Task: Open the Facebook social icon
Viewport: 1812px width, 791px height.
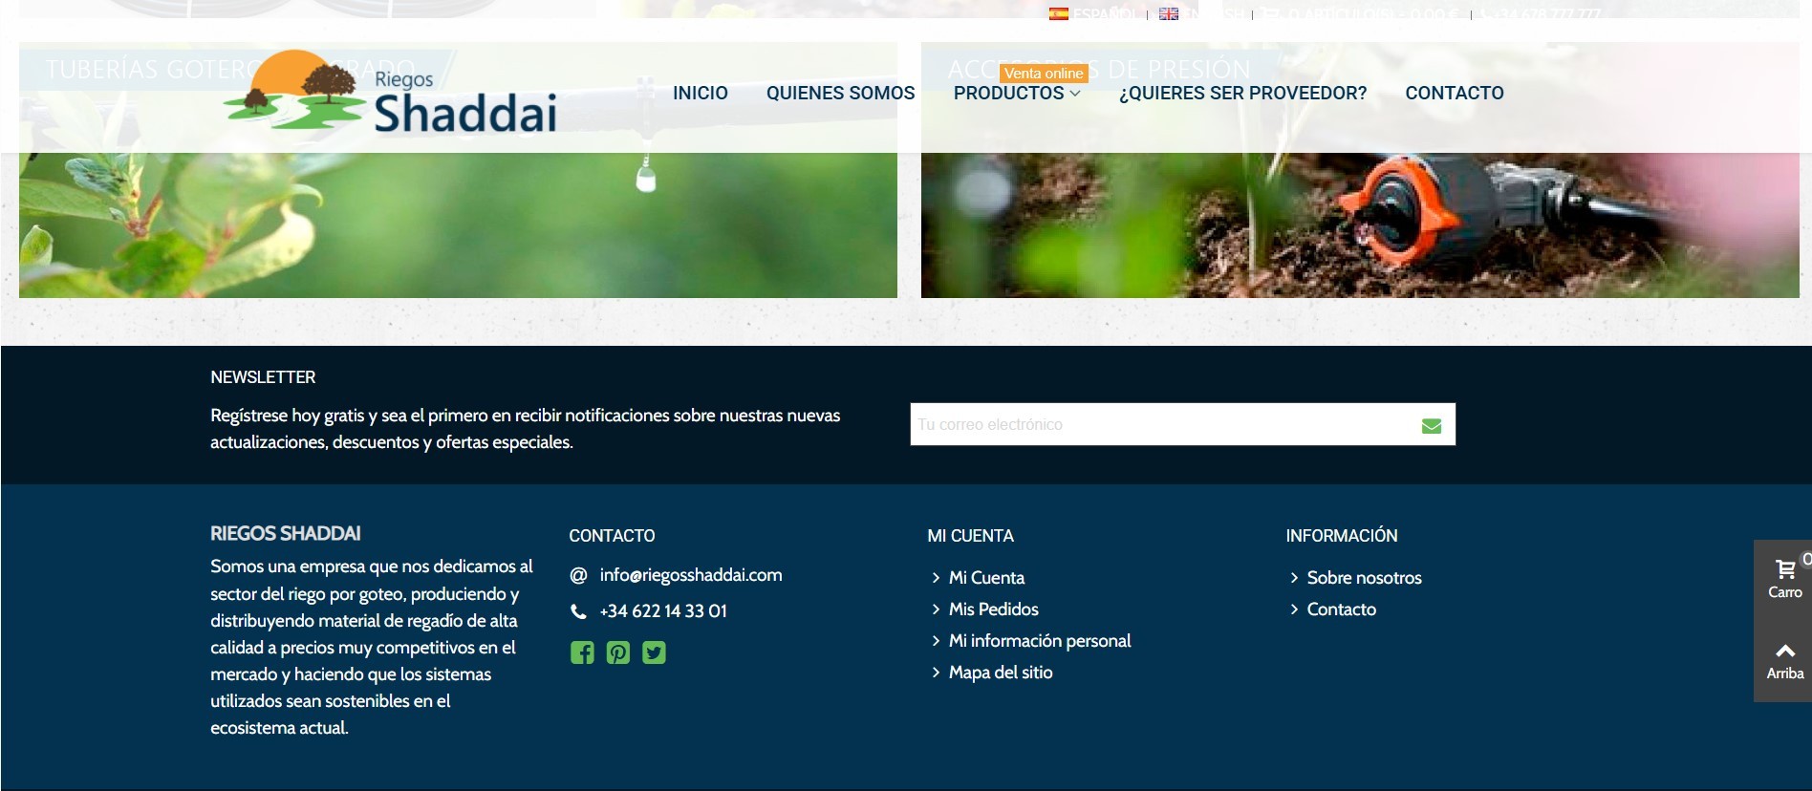Action: (582, 652)
